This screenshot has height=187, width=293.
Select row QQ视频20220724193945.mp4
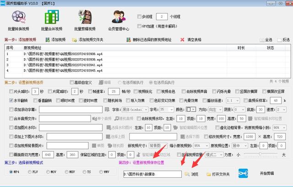(x=147, y=71)
